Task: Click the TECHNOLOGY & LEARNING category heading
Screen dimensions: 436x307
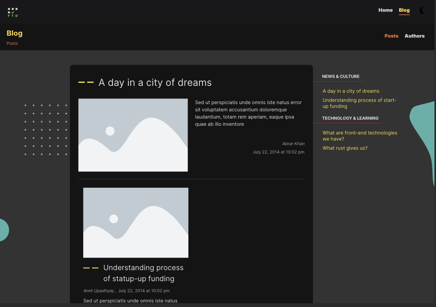Action: (350, 118)
